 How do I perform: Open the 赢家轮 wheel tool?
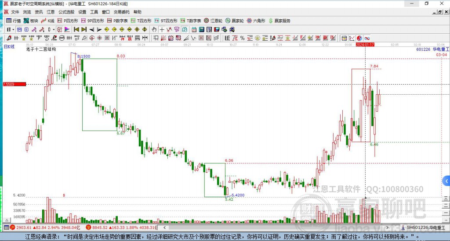click(x=235, y=21)
